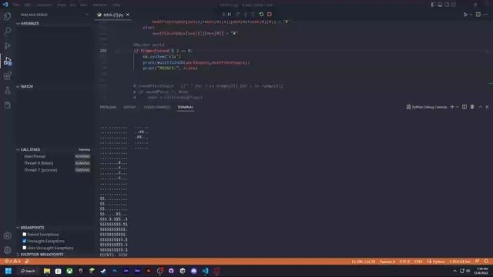493x277 pixels.
Task: Open the Run and Debug view
Action: 7,61
